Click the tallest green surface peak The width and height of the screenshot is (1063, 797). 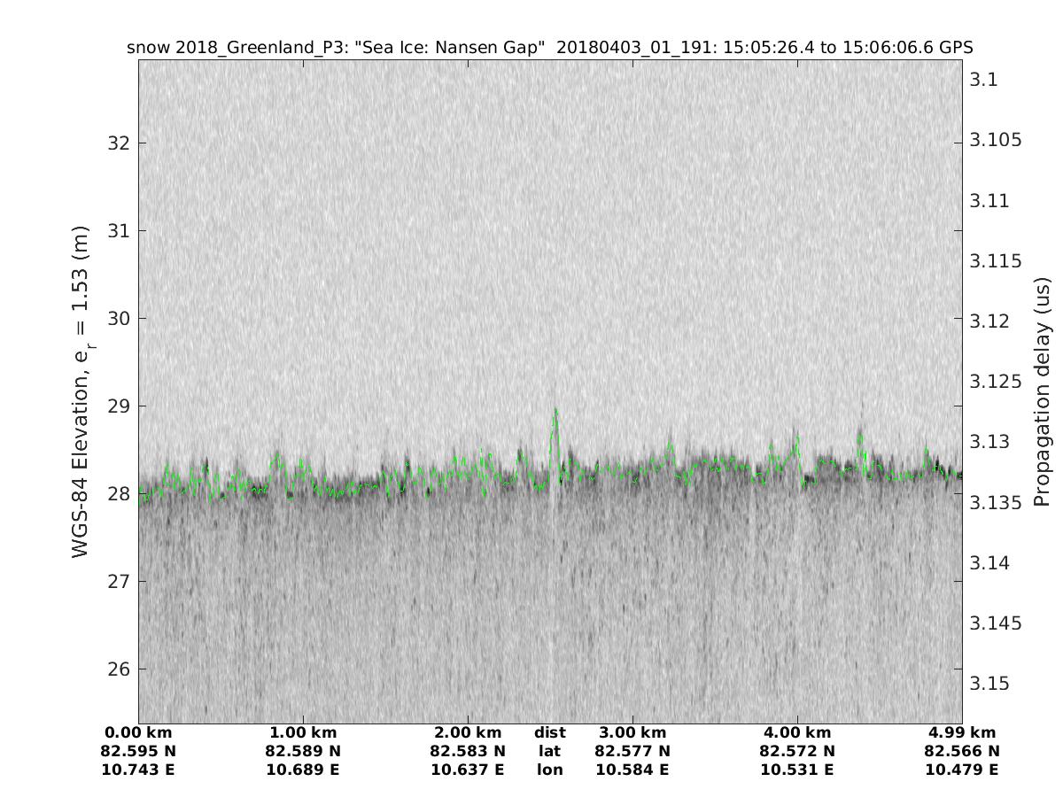point(555,411)
